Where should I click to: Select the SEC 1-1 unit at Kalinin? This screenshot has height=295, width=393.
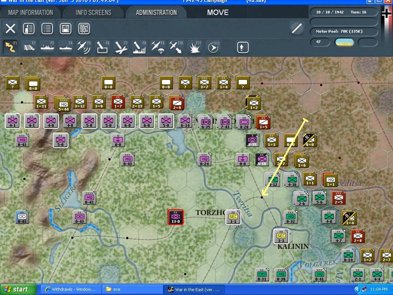pos(281,236)
